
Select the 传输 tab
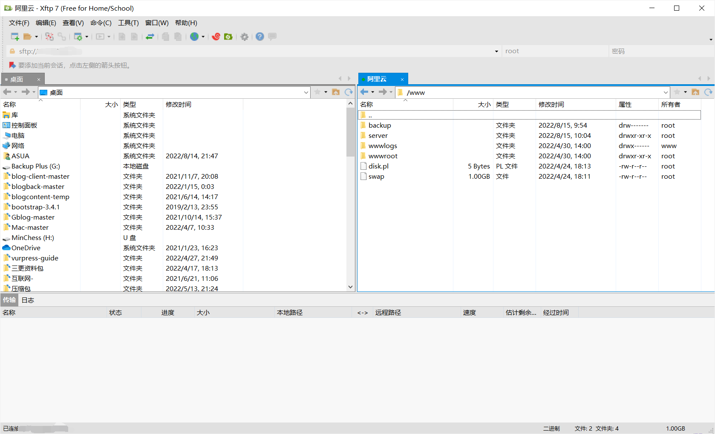9,300
